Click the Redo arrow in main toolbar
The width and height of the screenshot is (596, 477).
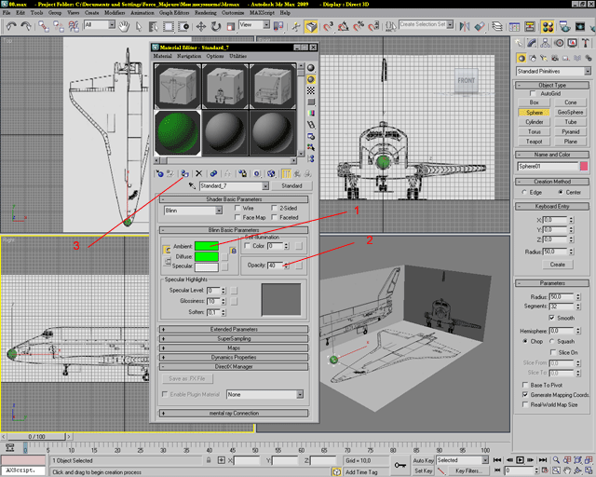pyautogui.click(x=26, y=26)
